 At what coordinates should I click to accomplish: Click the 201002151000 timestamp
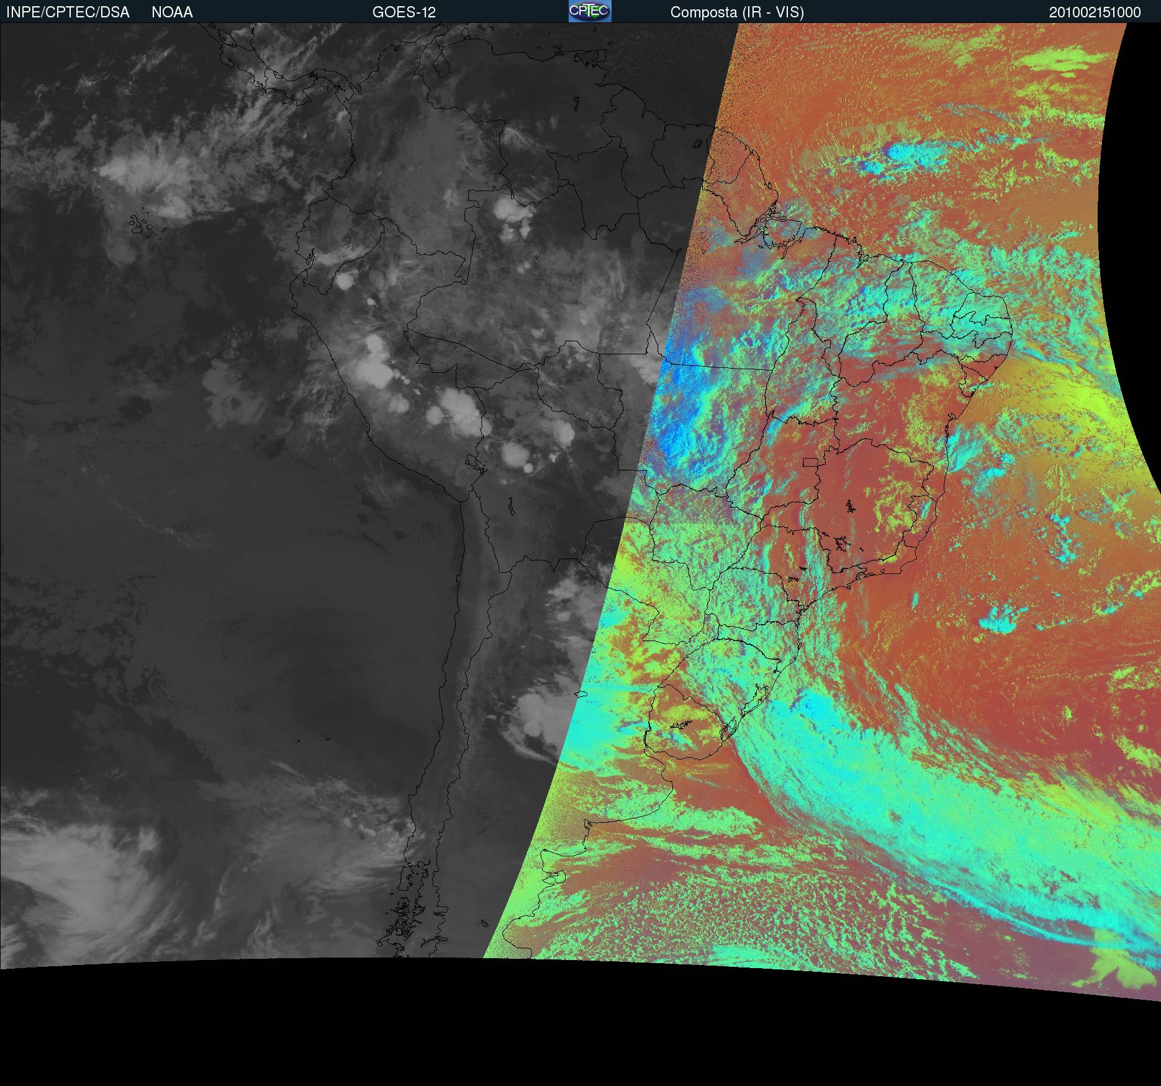1095,12
